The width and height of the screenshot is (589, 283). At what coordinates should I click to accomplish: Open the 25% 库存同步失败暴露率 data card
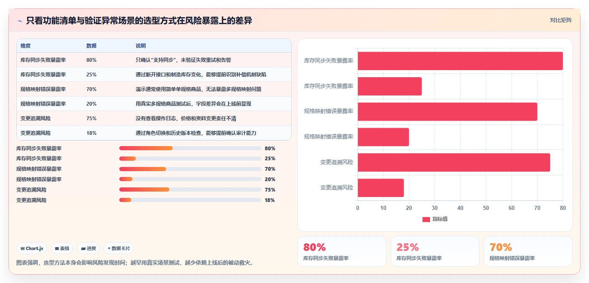435,251
